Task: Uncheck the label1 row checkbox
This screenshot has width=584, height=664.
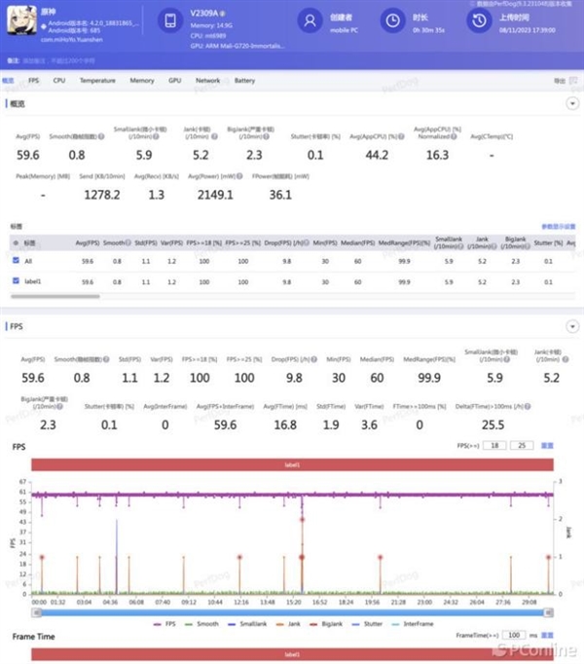Action: pos(15,280)
